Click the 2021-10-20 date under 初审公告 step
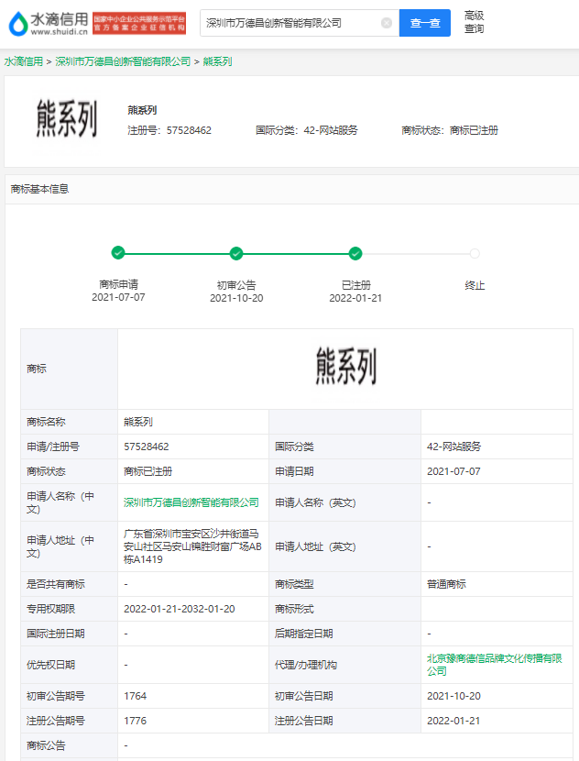579x761 pixels. click(x=236, y=298)
